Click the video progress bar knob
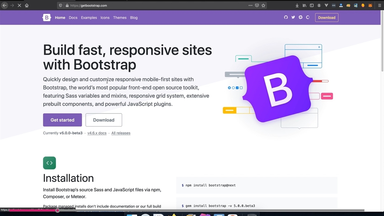 57,210
